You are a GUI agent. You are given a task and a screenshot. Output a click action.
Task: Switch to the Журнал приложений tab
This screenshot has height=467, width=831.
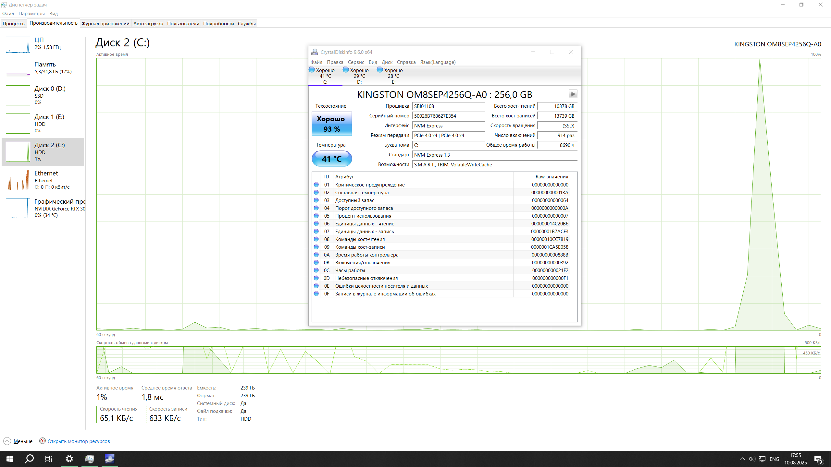[105, 23]
